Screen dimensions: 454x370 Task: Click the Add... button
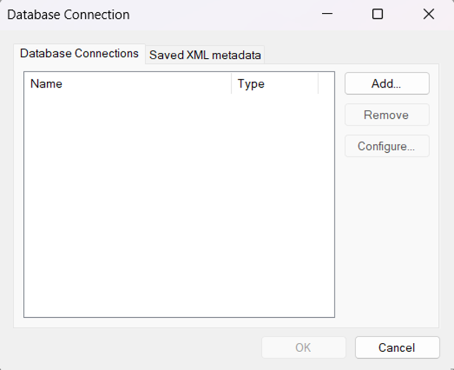coord(387,84)
